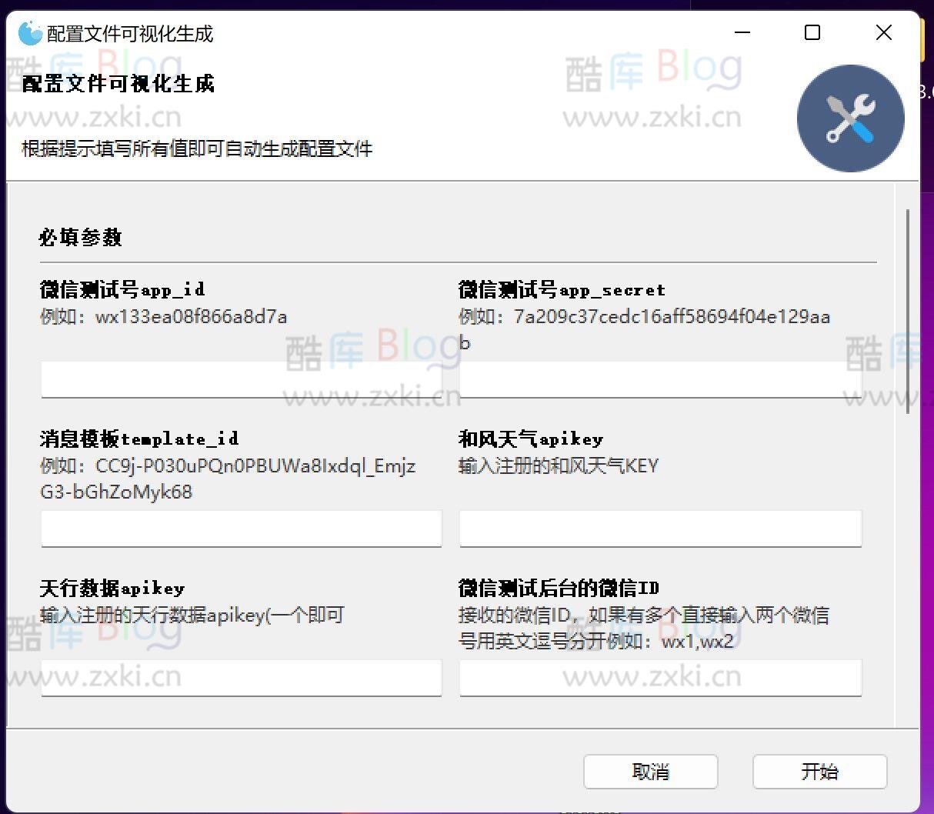934x814 pixels.
Task: Click the 微信测试号app_secret input field
Action: [660, 379]
